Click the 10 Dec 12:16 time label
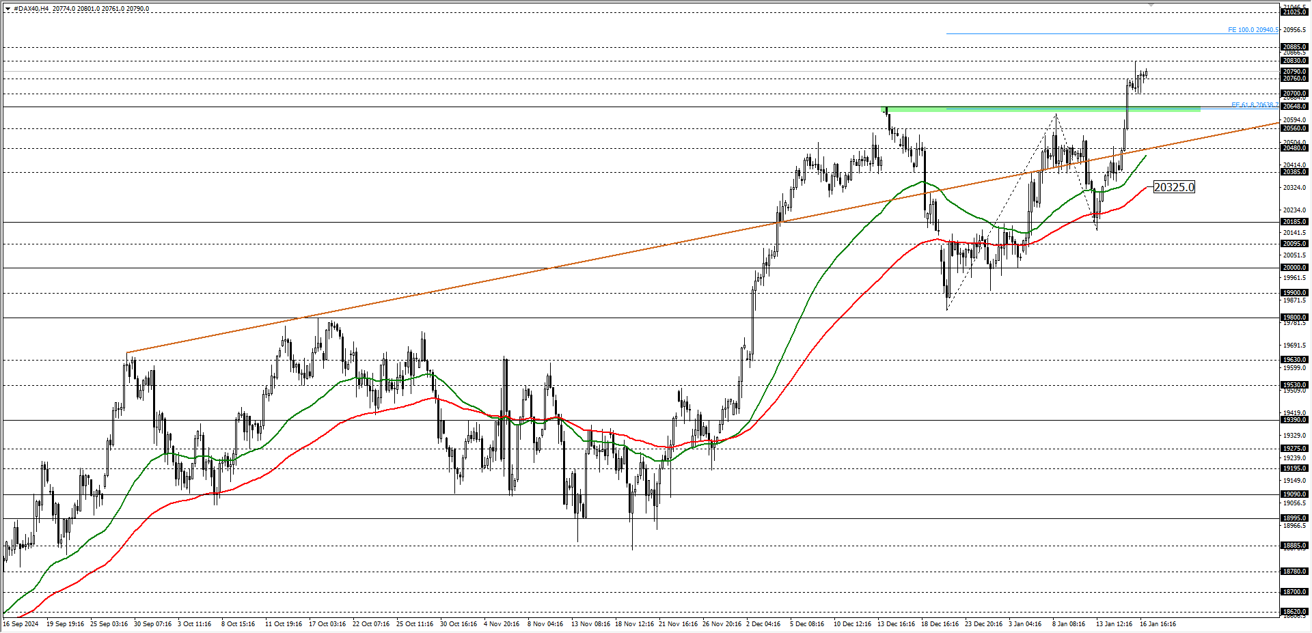This screenshot has width=1312, height=633. (852, 624)
